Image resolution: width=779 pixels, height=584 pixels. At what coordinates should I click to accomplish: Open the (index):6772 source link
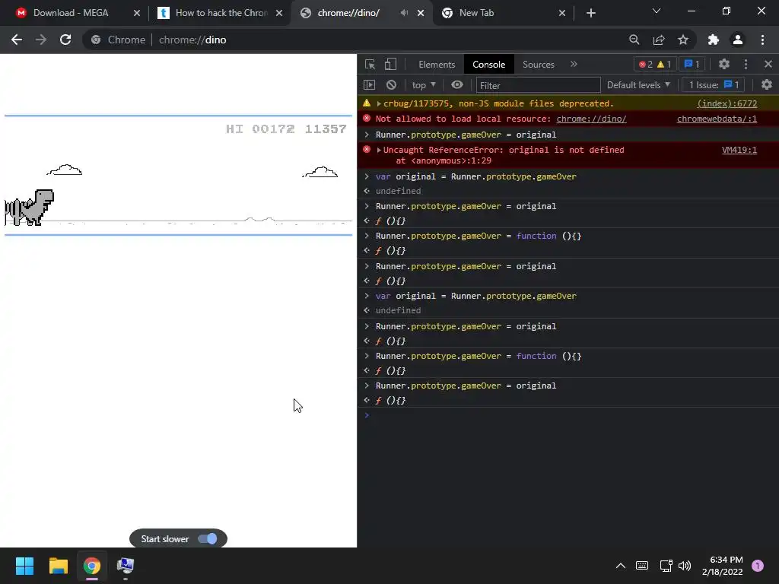(727, 103)
